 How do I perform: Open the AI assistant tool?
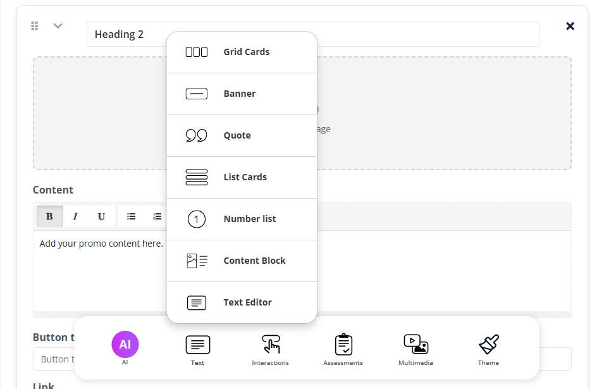coord(125,345)
